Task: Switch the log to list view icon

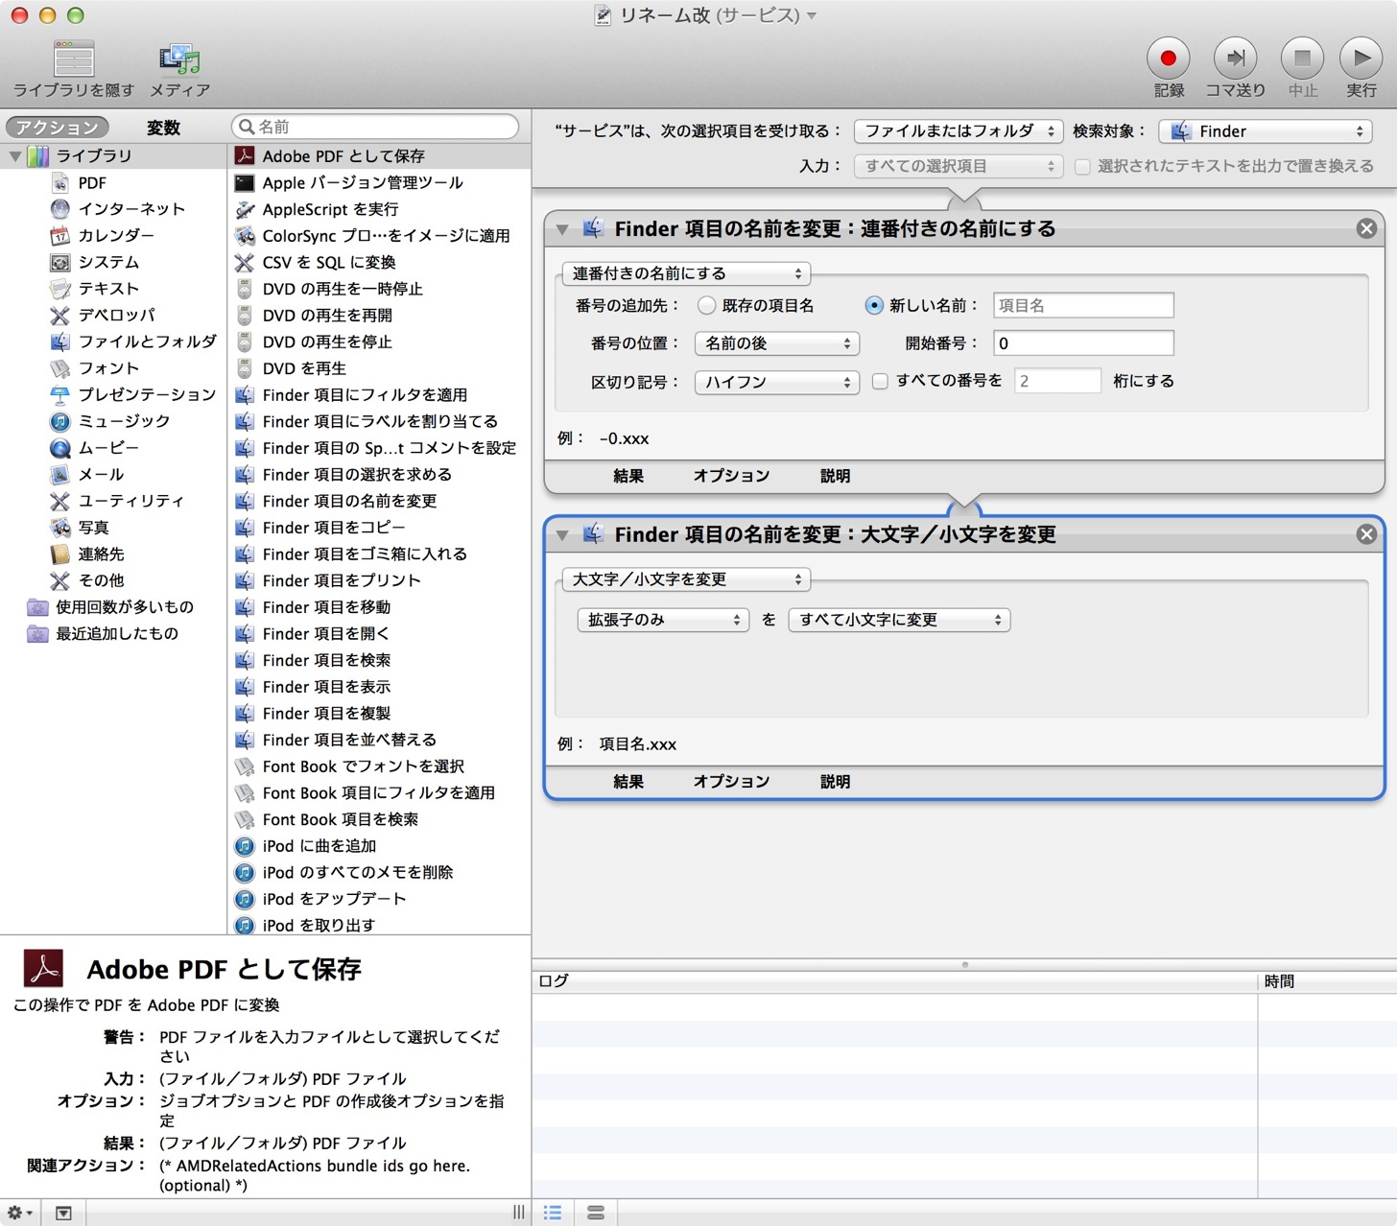Action: pos(553,1214)
